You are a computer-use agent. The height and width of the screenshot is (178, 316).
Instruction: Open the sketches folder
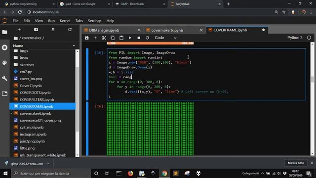pos(43,65)
